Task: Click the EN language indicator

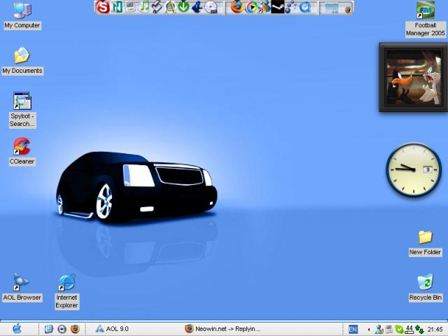Action: 353,329
